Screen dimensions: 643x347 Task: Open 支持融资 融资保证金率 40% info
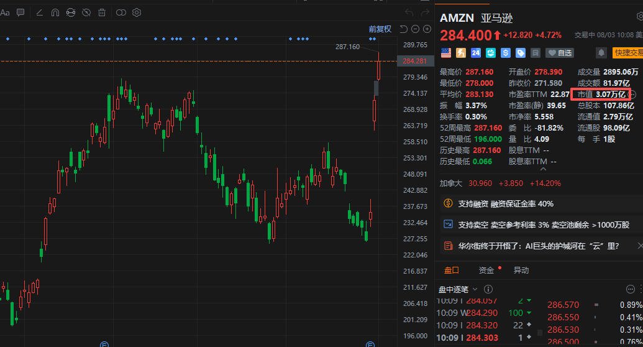point(506,204)
